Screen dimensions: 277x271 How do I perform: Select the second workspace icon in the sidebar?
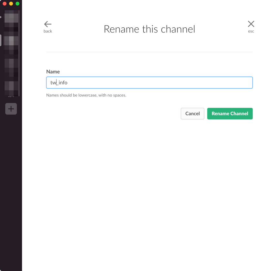(x=11, y=41)
